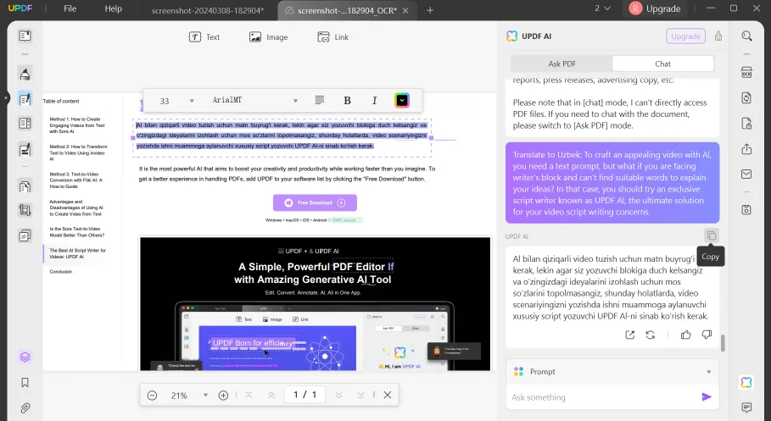This screenshot has height=421, width=771.
Task: Add Text in edit toolbar
Action: point(204,36)
